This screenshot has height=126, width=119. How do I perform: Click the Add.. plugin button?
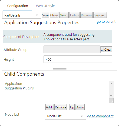pyautogui.click(x=49, y=107)
